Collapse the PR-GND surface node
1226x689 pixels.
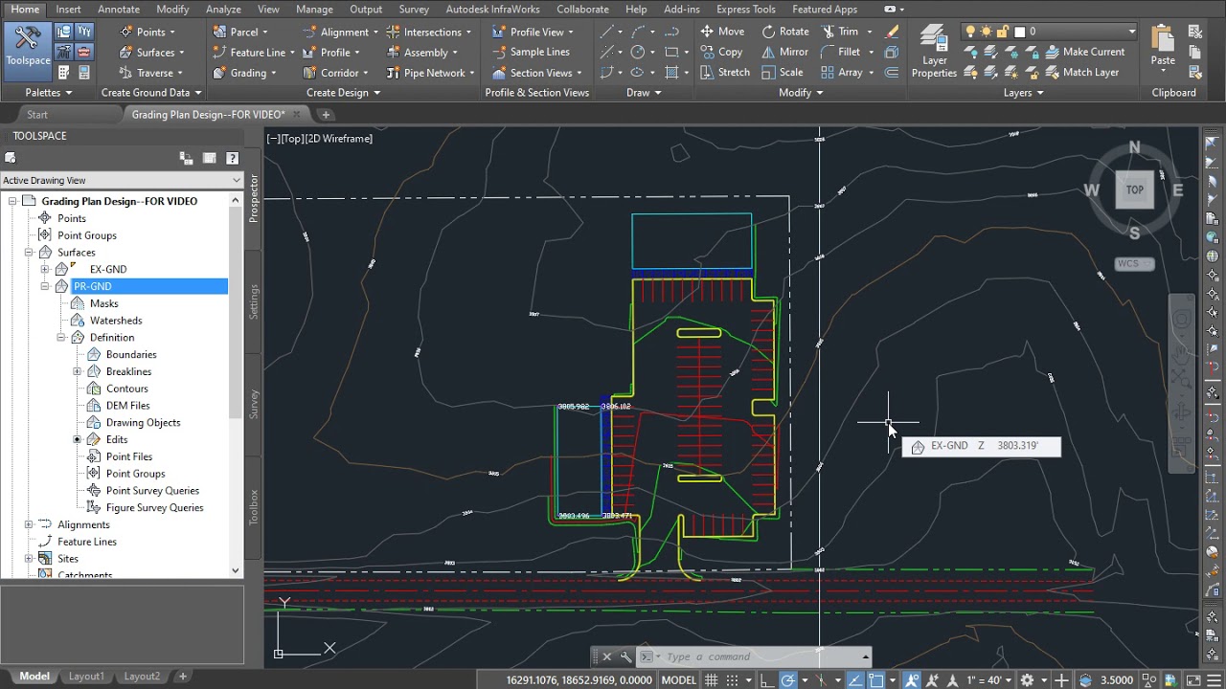click(x=45, y=286)
